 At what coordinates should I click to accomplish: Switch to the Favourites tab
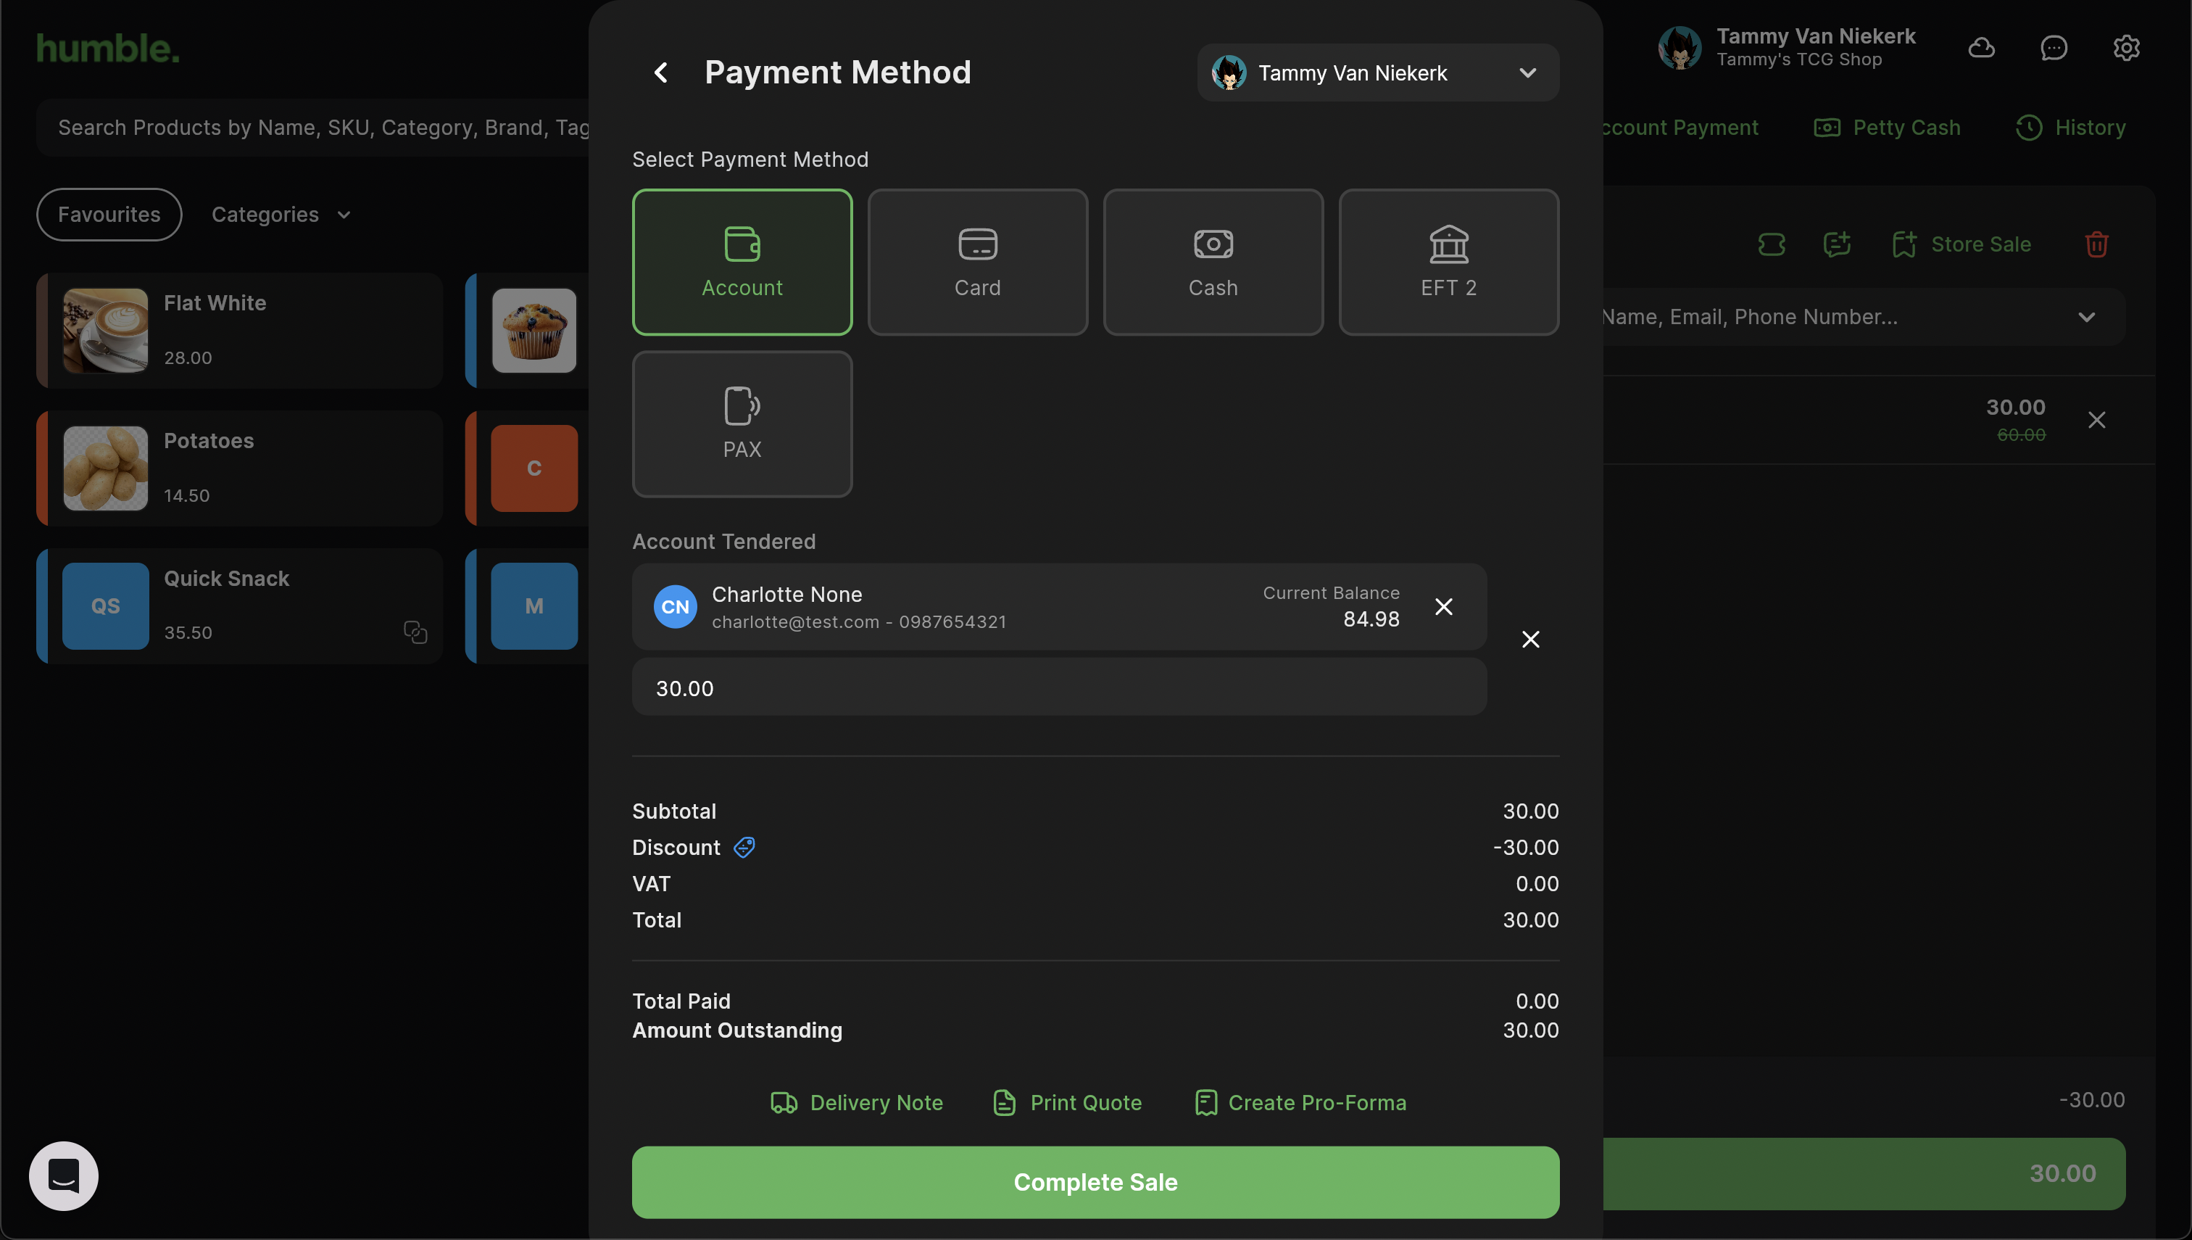point(109,215)
